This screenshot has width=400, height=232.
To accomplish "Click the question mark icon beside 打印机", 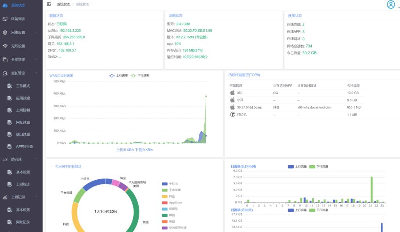I will [233, 114].
